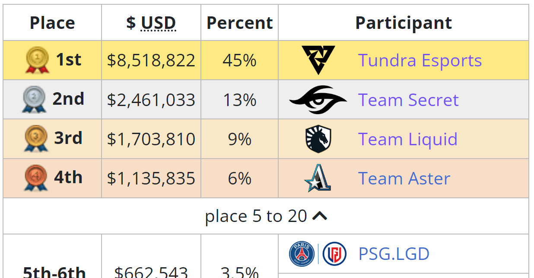
Task: Click the Team Secret eye logo
Action: pyautogui.click(x=318, y=100)
